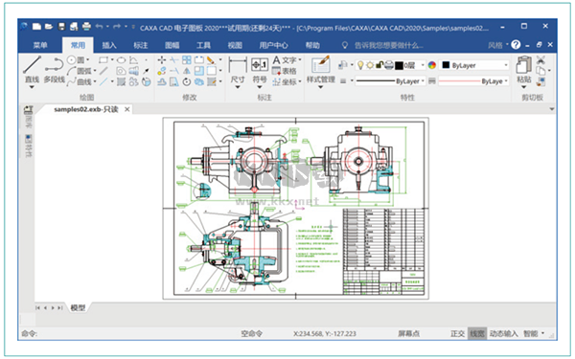Toggle 动态输入 dynamic input
The image size is (575, 359).
click(503, 333)
